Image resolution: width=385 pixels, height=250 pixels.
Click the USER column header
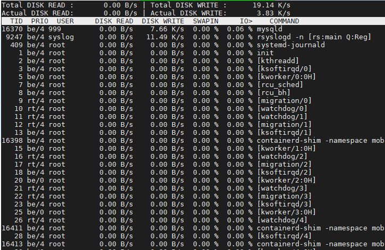[x=65, y=21]
